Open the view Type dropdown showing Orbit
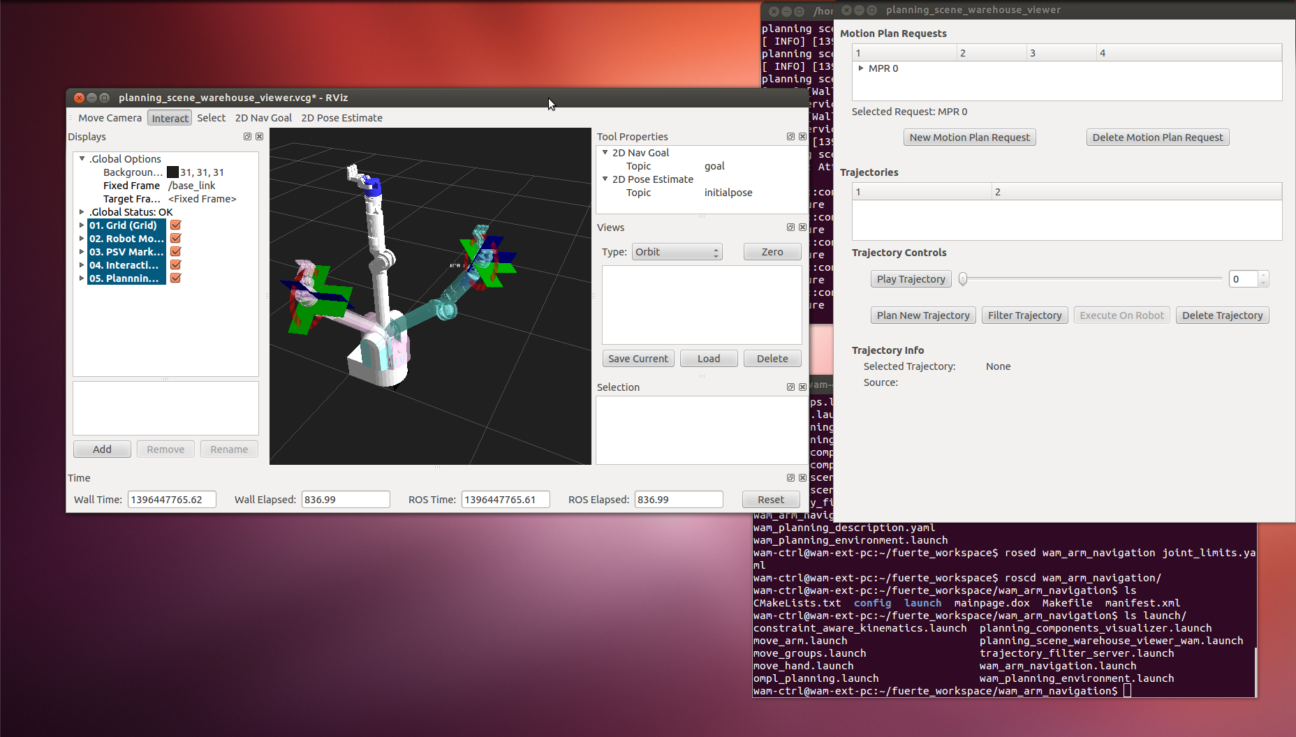The image size is (1296, 737). (x=677, y=252)
